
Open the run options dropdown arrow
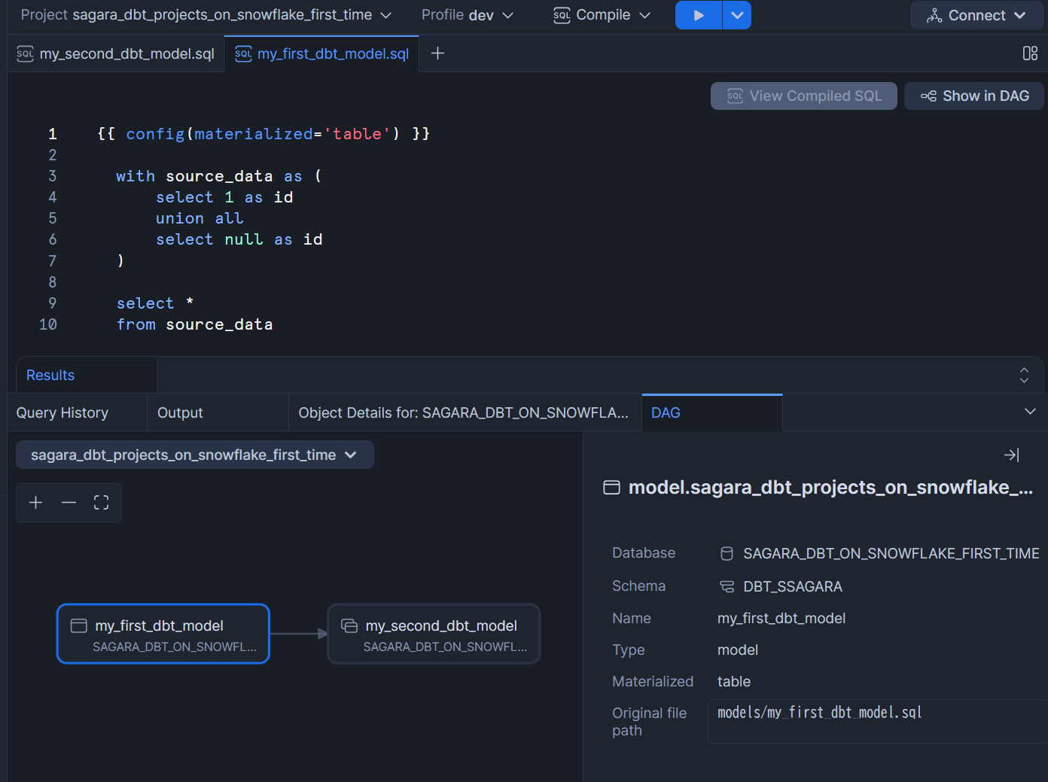tap(737, 15)
